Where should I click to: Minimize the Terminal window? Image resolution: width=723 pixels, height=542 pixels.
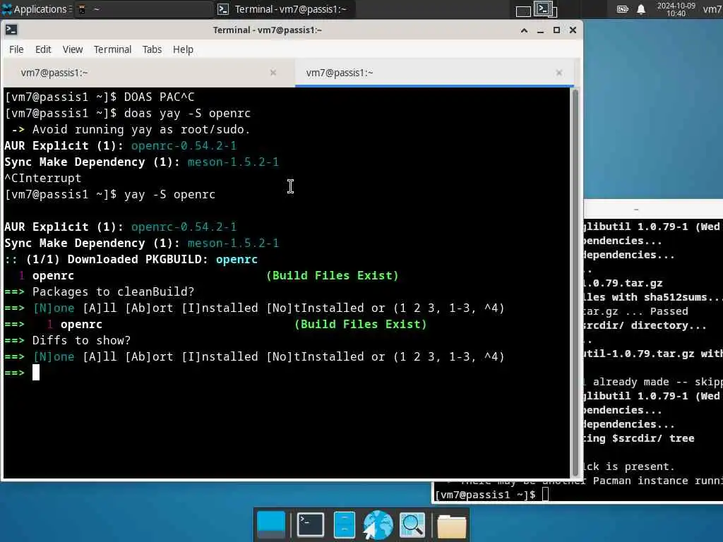click(540, 30)
